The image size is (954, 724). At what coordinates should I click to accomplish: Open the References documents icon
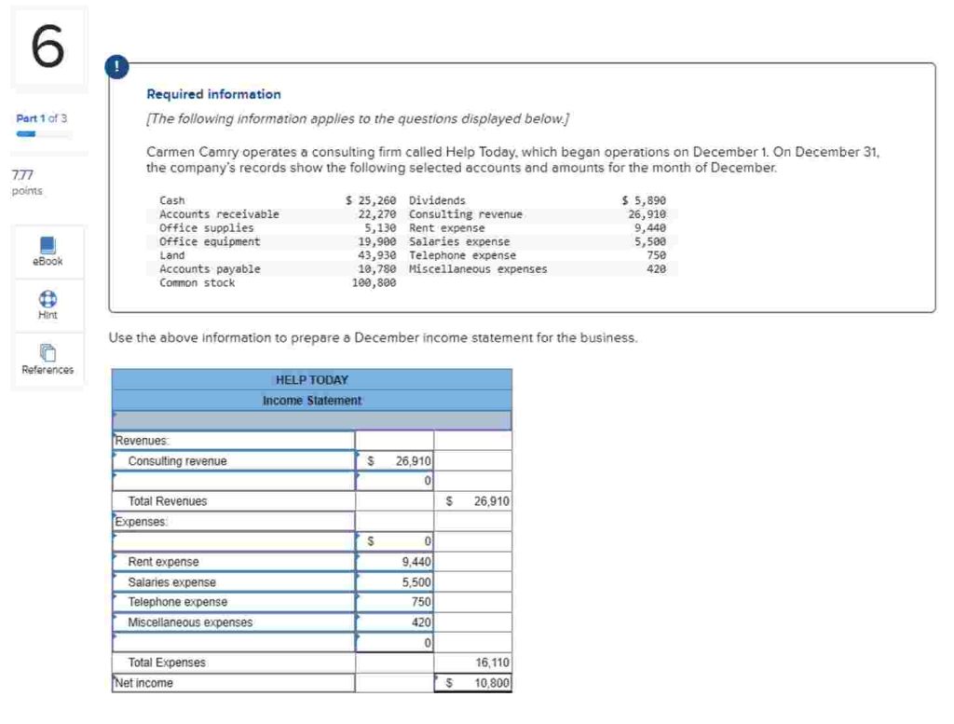(x=48, y=352)
